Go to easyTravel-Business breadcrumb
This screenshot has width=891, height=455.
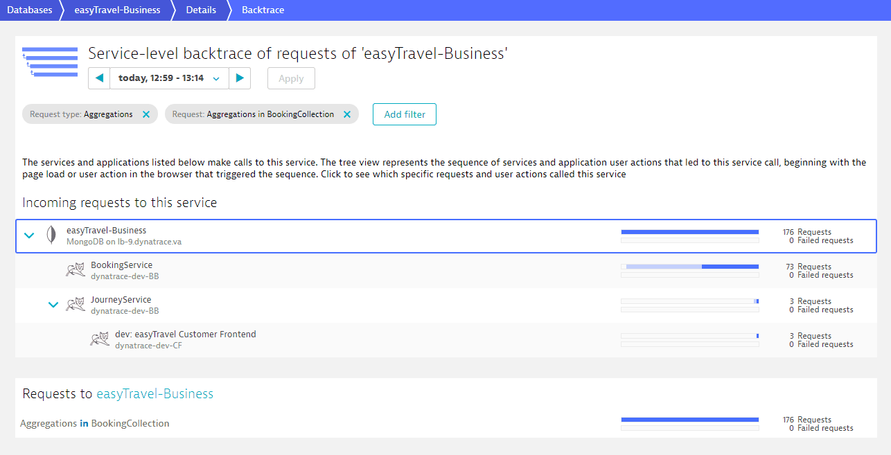(117, 10)
